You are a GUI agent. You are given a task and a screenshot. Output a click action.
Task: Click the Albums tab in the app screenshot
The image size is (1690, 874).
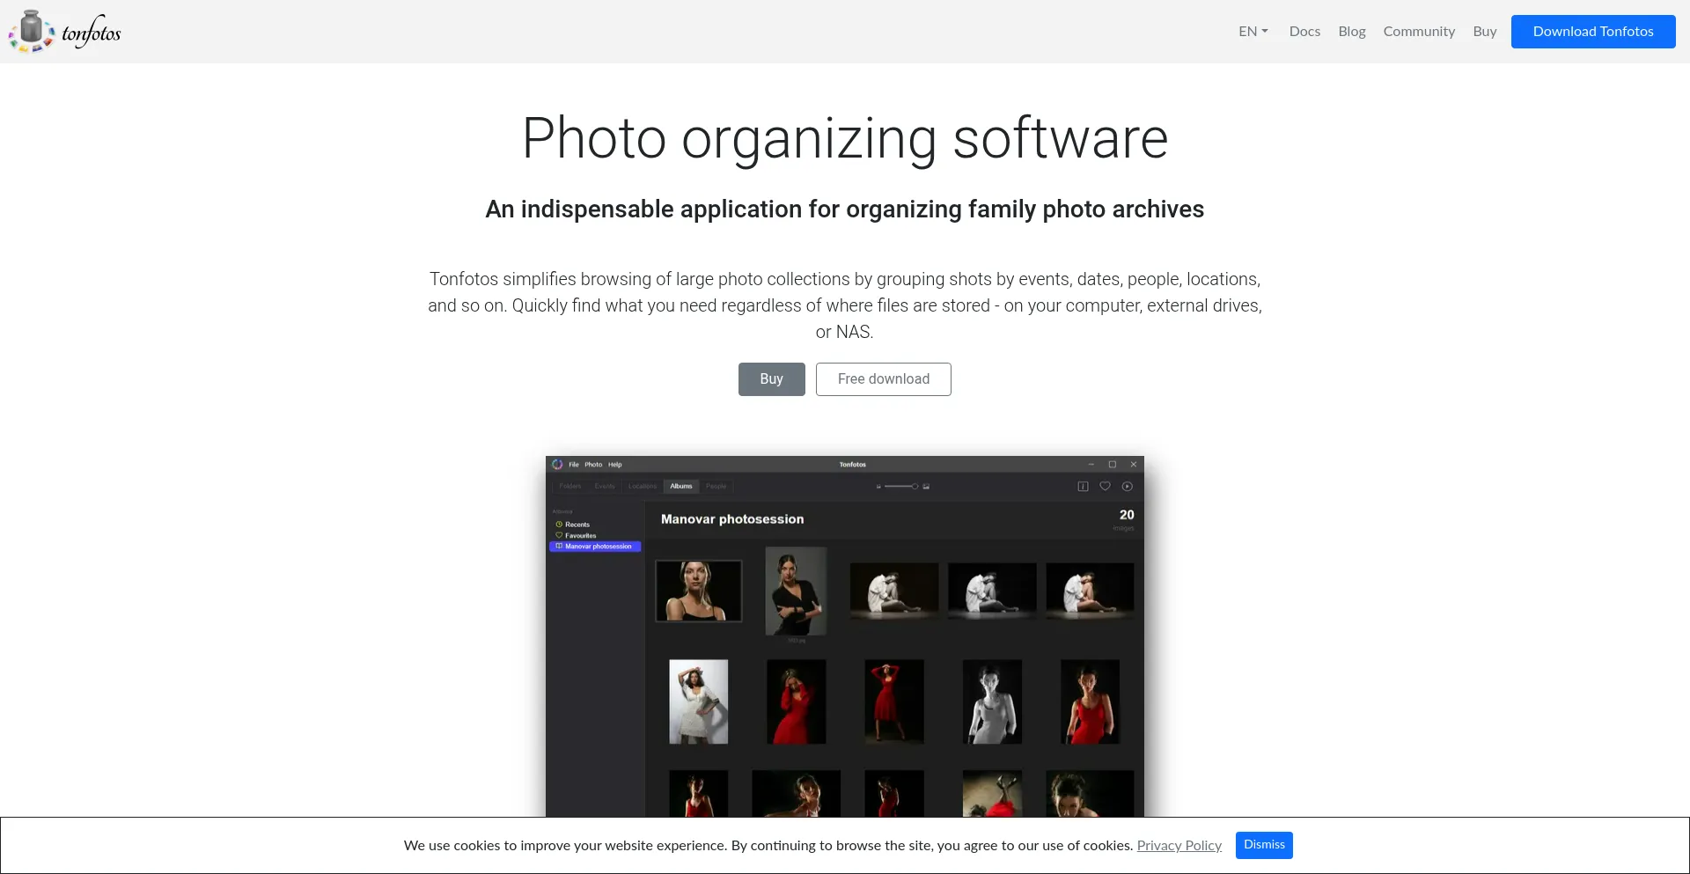pyautogui.click(x=681, y=486)
